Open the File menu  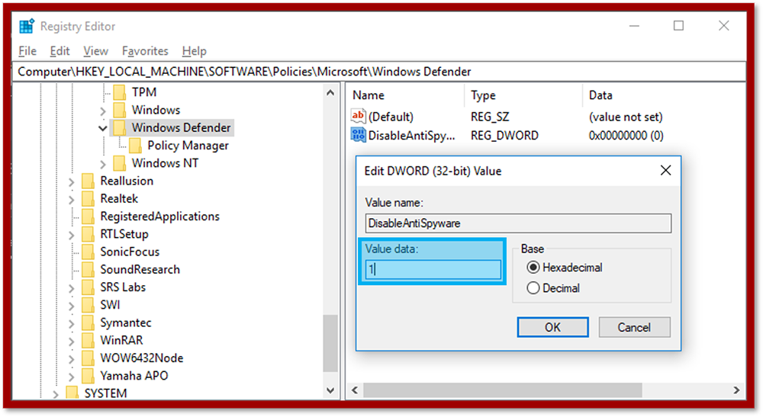pyautogui.click(x=27, y=51)
